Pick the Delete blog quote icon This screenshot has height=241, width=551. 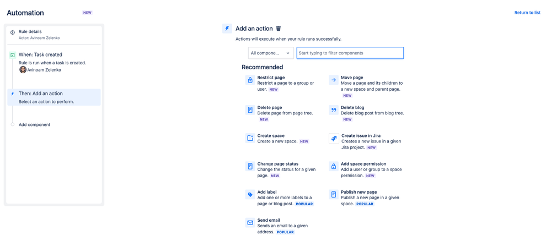(x=333, y=110)
